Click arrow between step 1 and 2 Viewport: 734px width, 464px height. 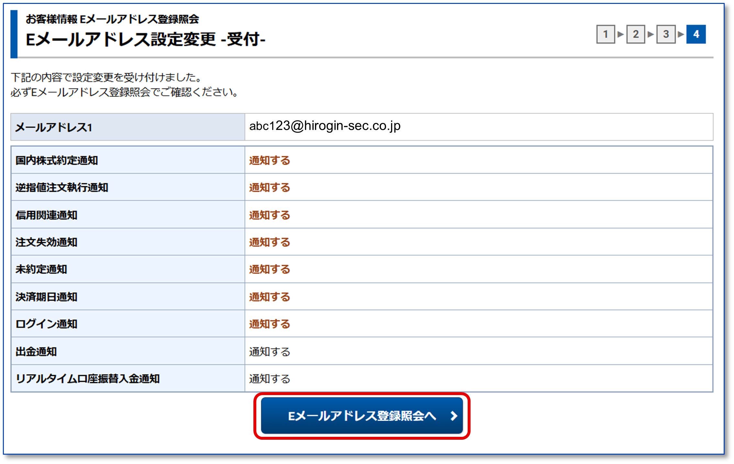click(620, 34)
